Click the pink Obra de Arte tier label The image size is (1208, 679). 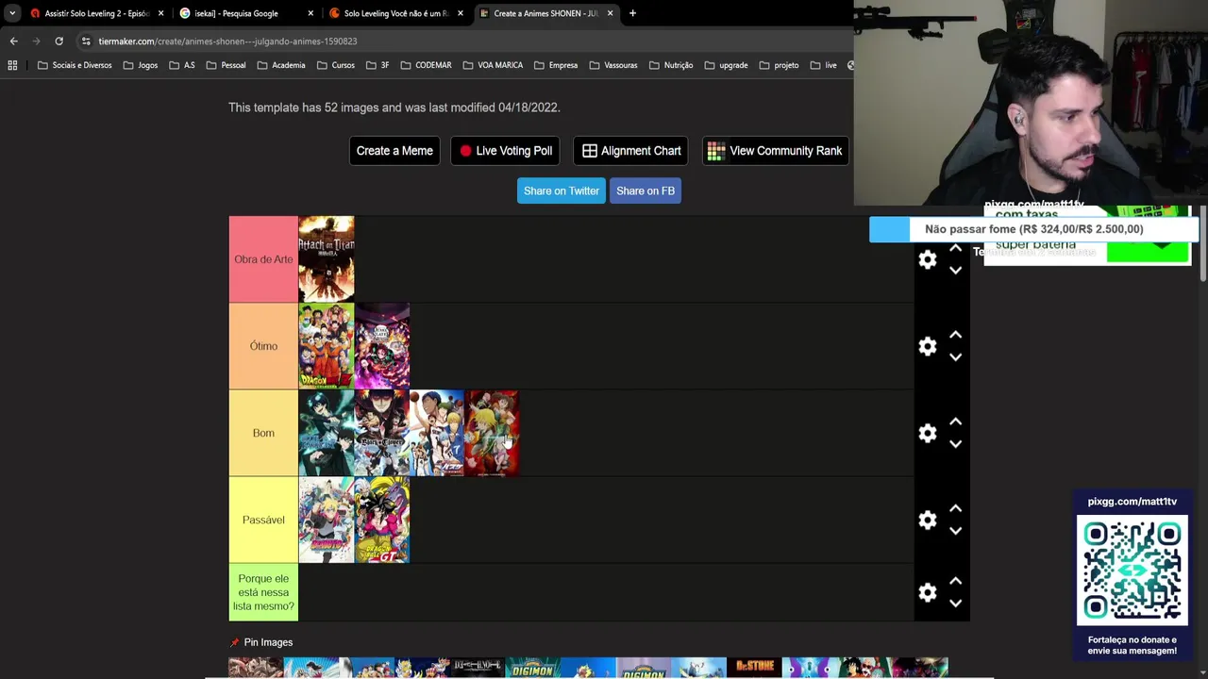pos(263,259)
